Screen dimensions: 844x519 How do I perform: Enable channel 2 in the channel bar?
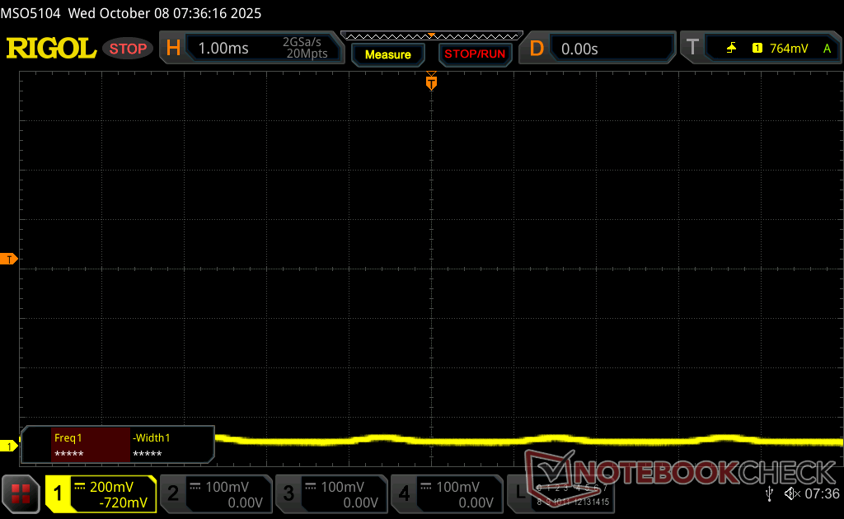coord(215,494)
